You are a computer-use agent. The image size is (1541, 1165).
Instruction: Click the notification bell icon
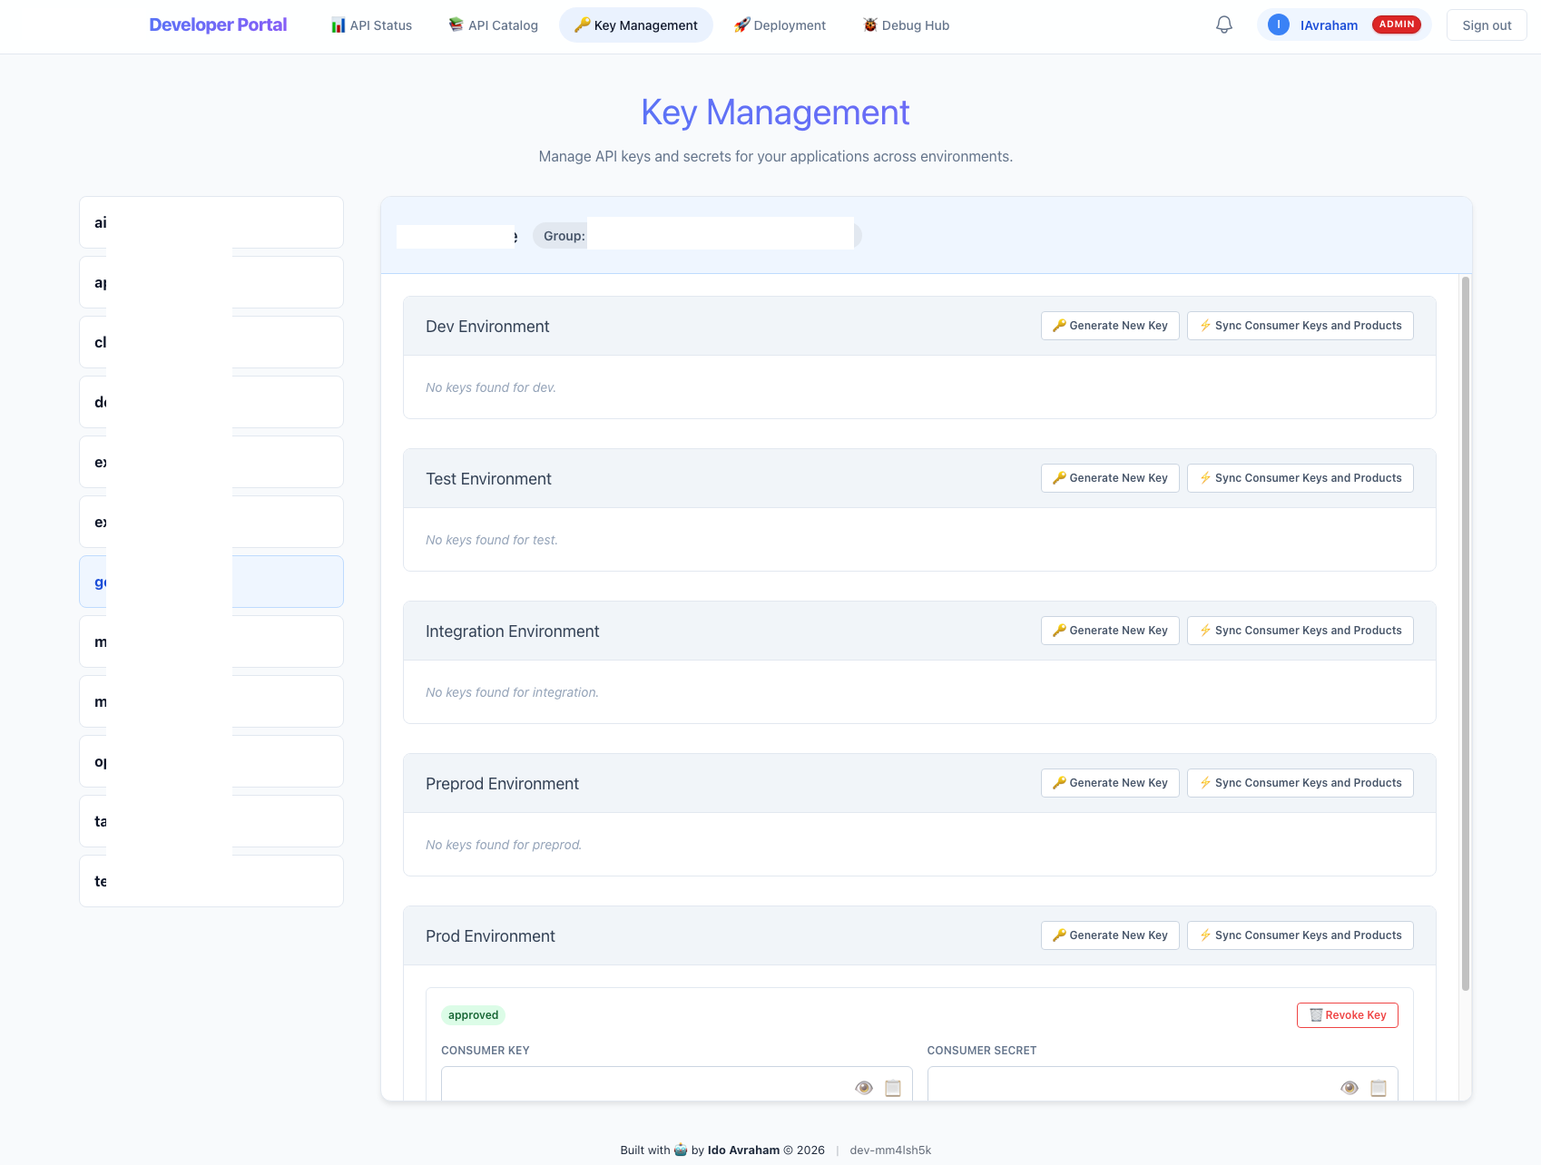1223,24
